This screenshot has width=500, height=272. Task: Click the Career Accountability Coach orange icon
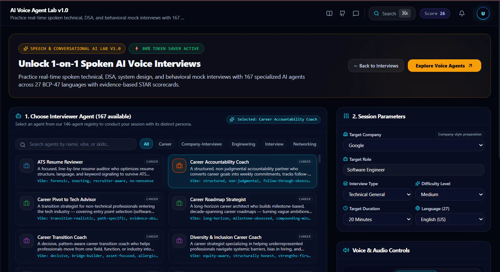coord(179,166)
